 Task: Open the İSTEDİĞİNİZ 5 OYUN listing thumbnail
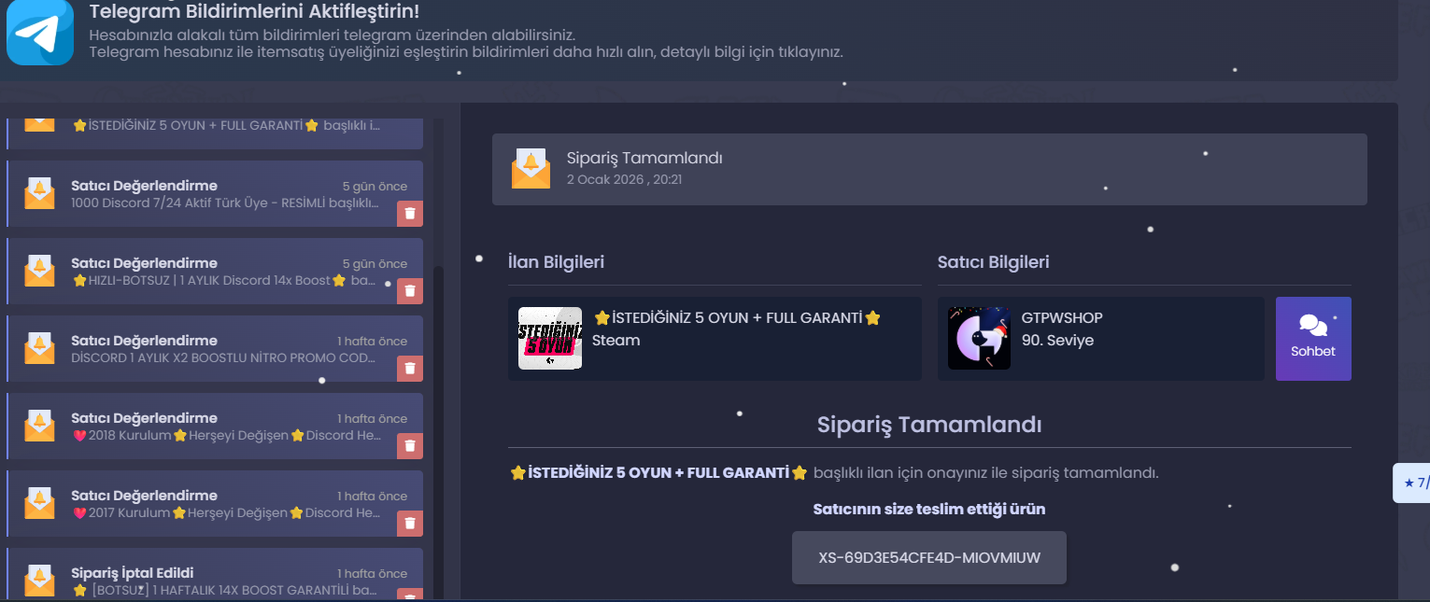[x=550, y=338]
